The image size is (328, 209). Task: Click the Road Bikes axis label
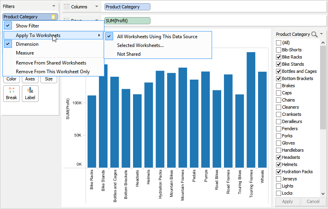(x=217, y=180)
